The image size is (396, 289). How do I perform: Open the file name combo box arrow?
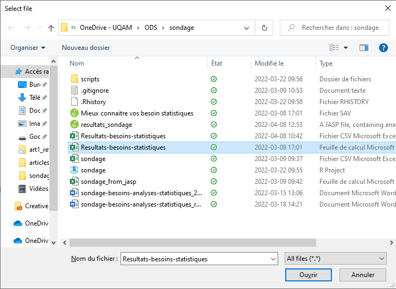tap(273, 259)
